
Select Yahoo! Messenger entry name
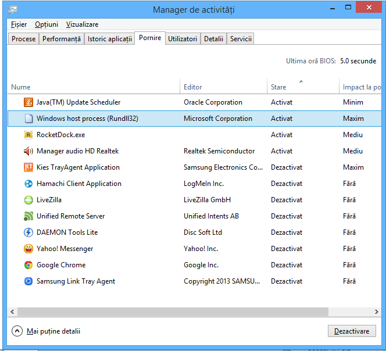[65, 249]
